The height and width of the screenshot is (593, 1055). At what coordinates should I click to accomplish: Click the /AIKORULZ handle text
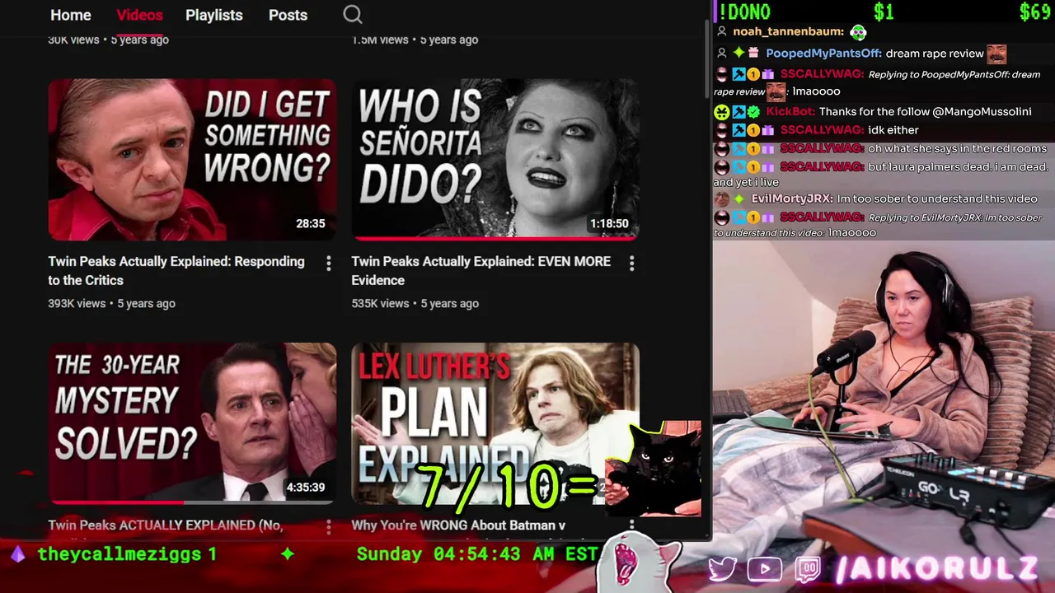tap(936, 568)
